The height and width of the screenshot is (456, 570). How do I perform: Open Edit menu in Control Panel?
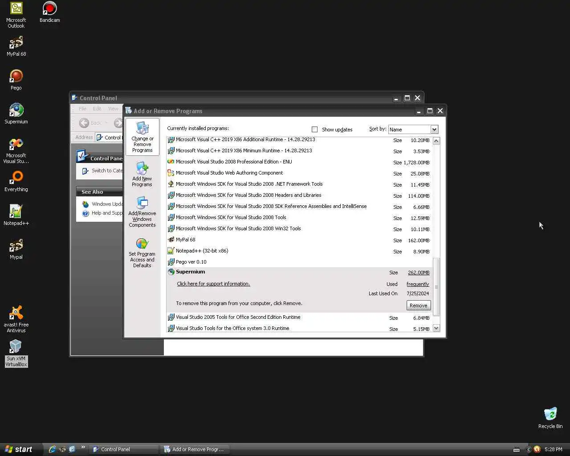click(97, 109)
